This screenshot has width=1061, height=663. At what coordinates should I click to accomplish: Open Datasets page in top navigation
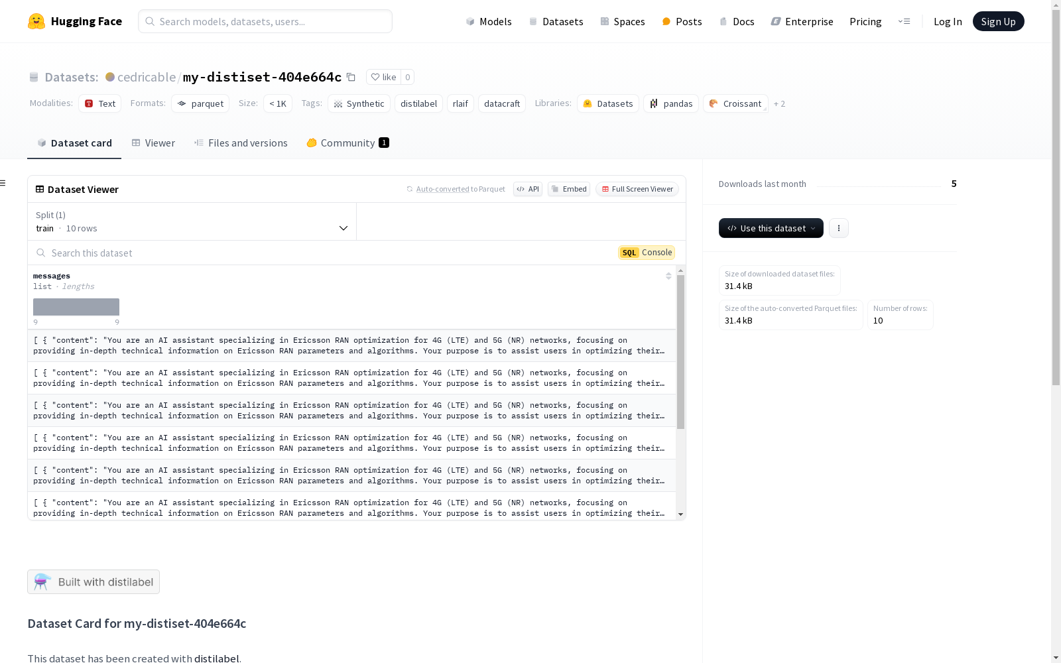556,21
